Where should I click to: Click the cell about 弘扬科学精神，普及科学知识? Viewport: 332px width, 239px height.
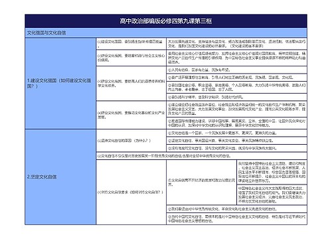pyautogui.click(x=236, y=97)
